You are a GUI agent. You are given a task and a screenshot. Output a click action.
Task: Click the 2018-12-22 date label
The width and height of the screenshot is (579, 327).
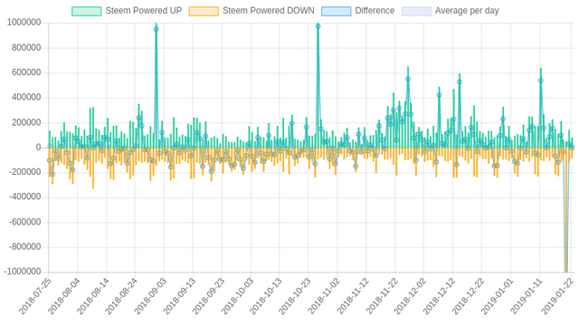[x=469, y=296]
